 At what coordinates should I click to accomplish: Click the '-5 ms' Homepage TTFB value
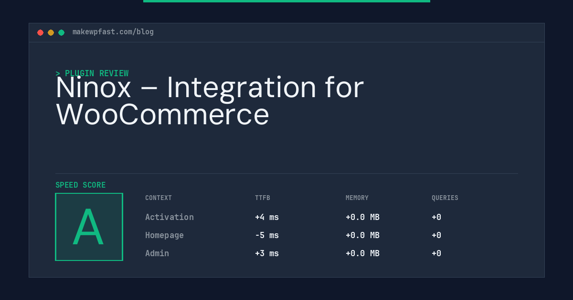[267, 235]
